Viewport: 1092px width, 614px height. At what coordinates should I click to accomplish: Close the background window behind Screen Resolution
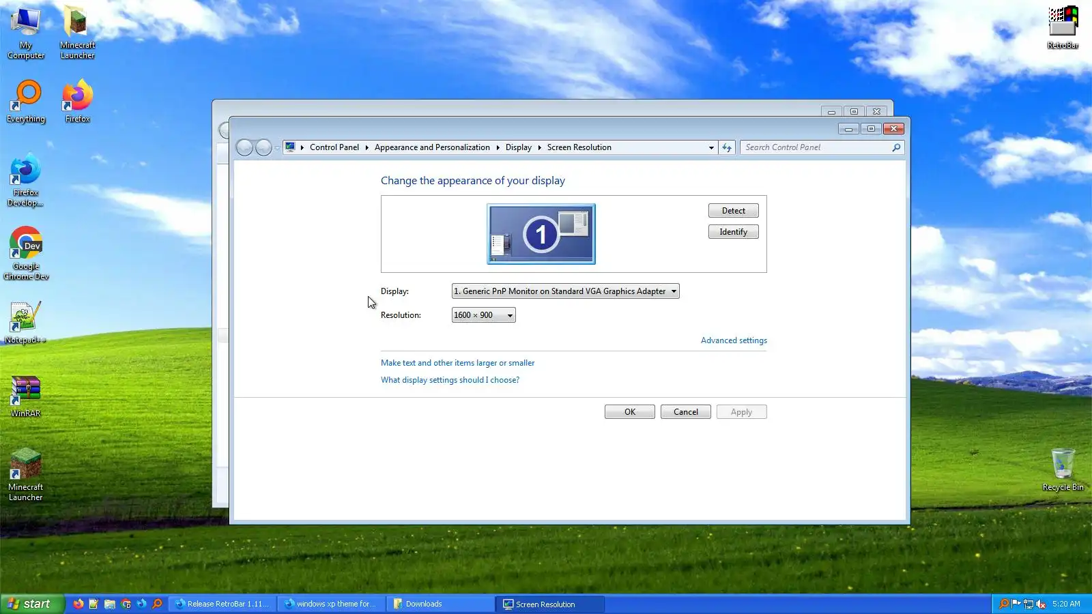point(877,111)
